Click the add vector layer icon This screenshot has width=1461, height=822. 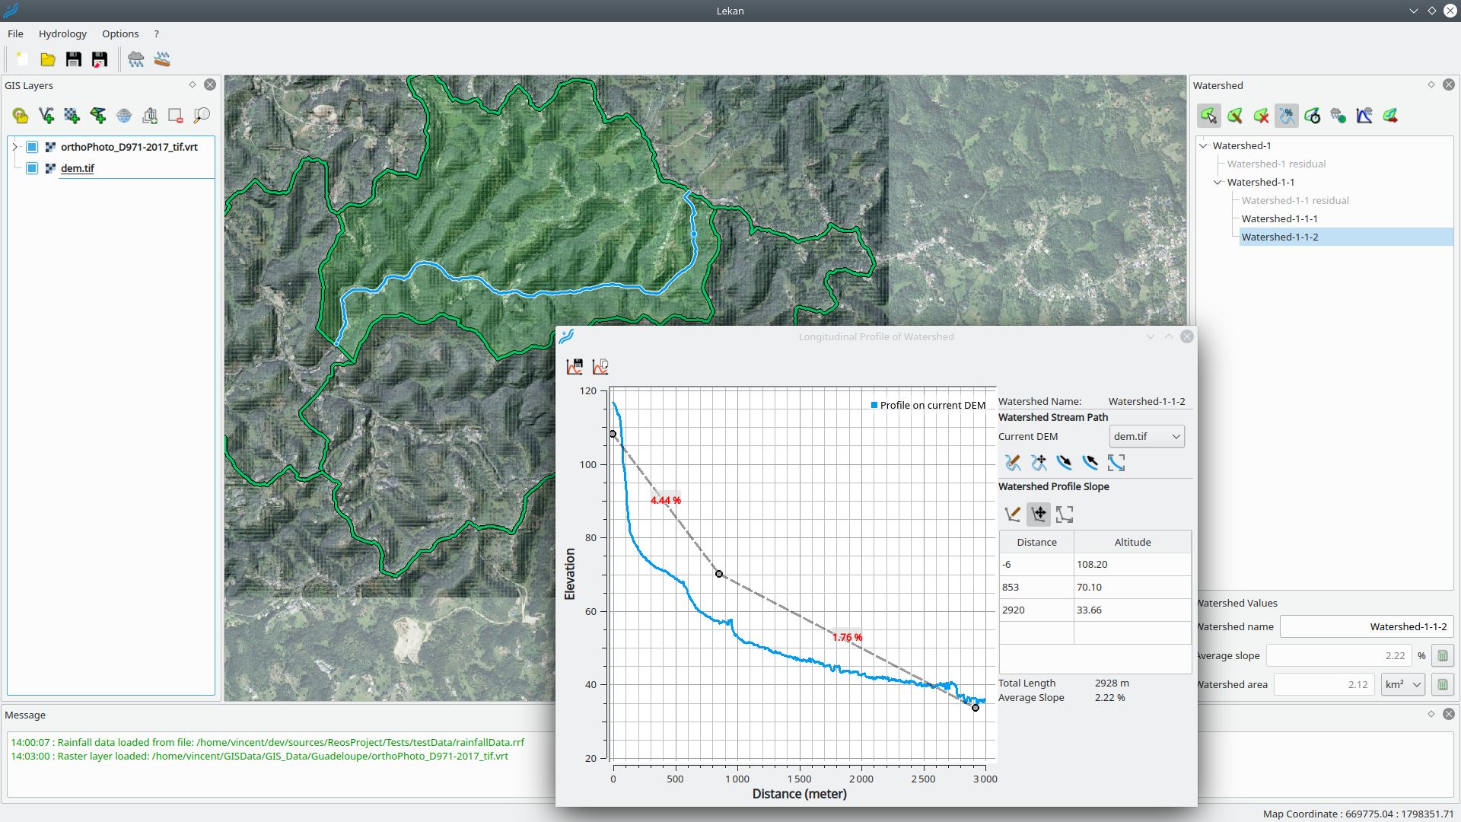click(x=46, y=116)
